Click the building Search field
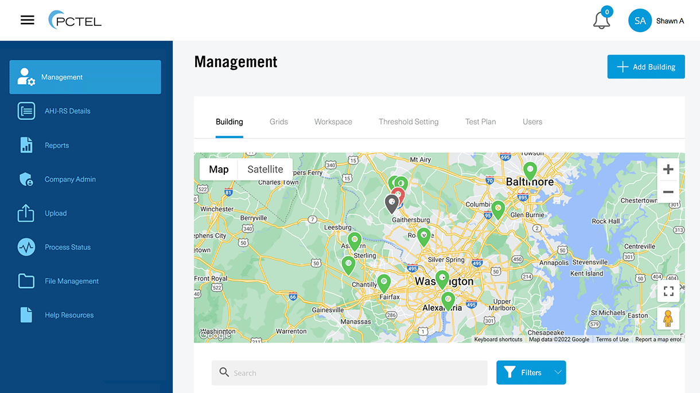Screen dimensions: 700x393 (349, 373)
